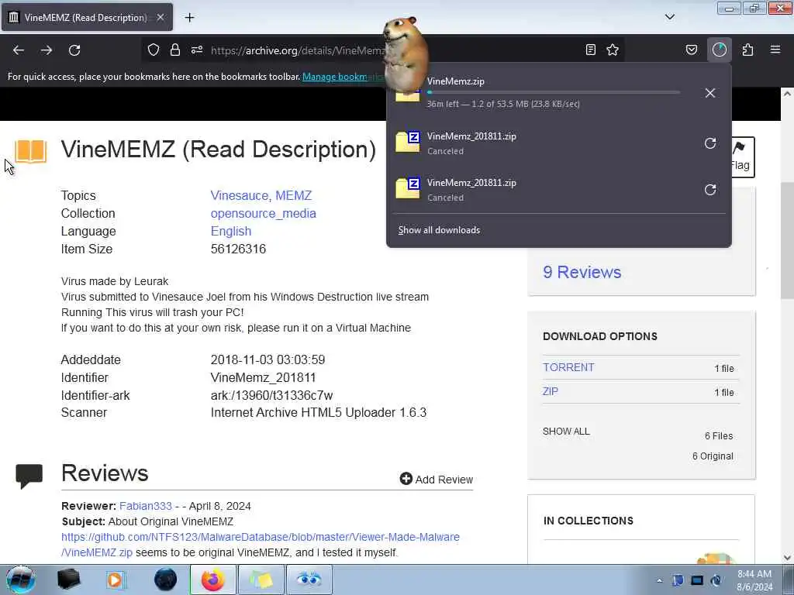Click the Flag button
The image size is (794, 595).
(x=742, y=156)
